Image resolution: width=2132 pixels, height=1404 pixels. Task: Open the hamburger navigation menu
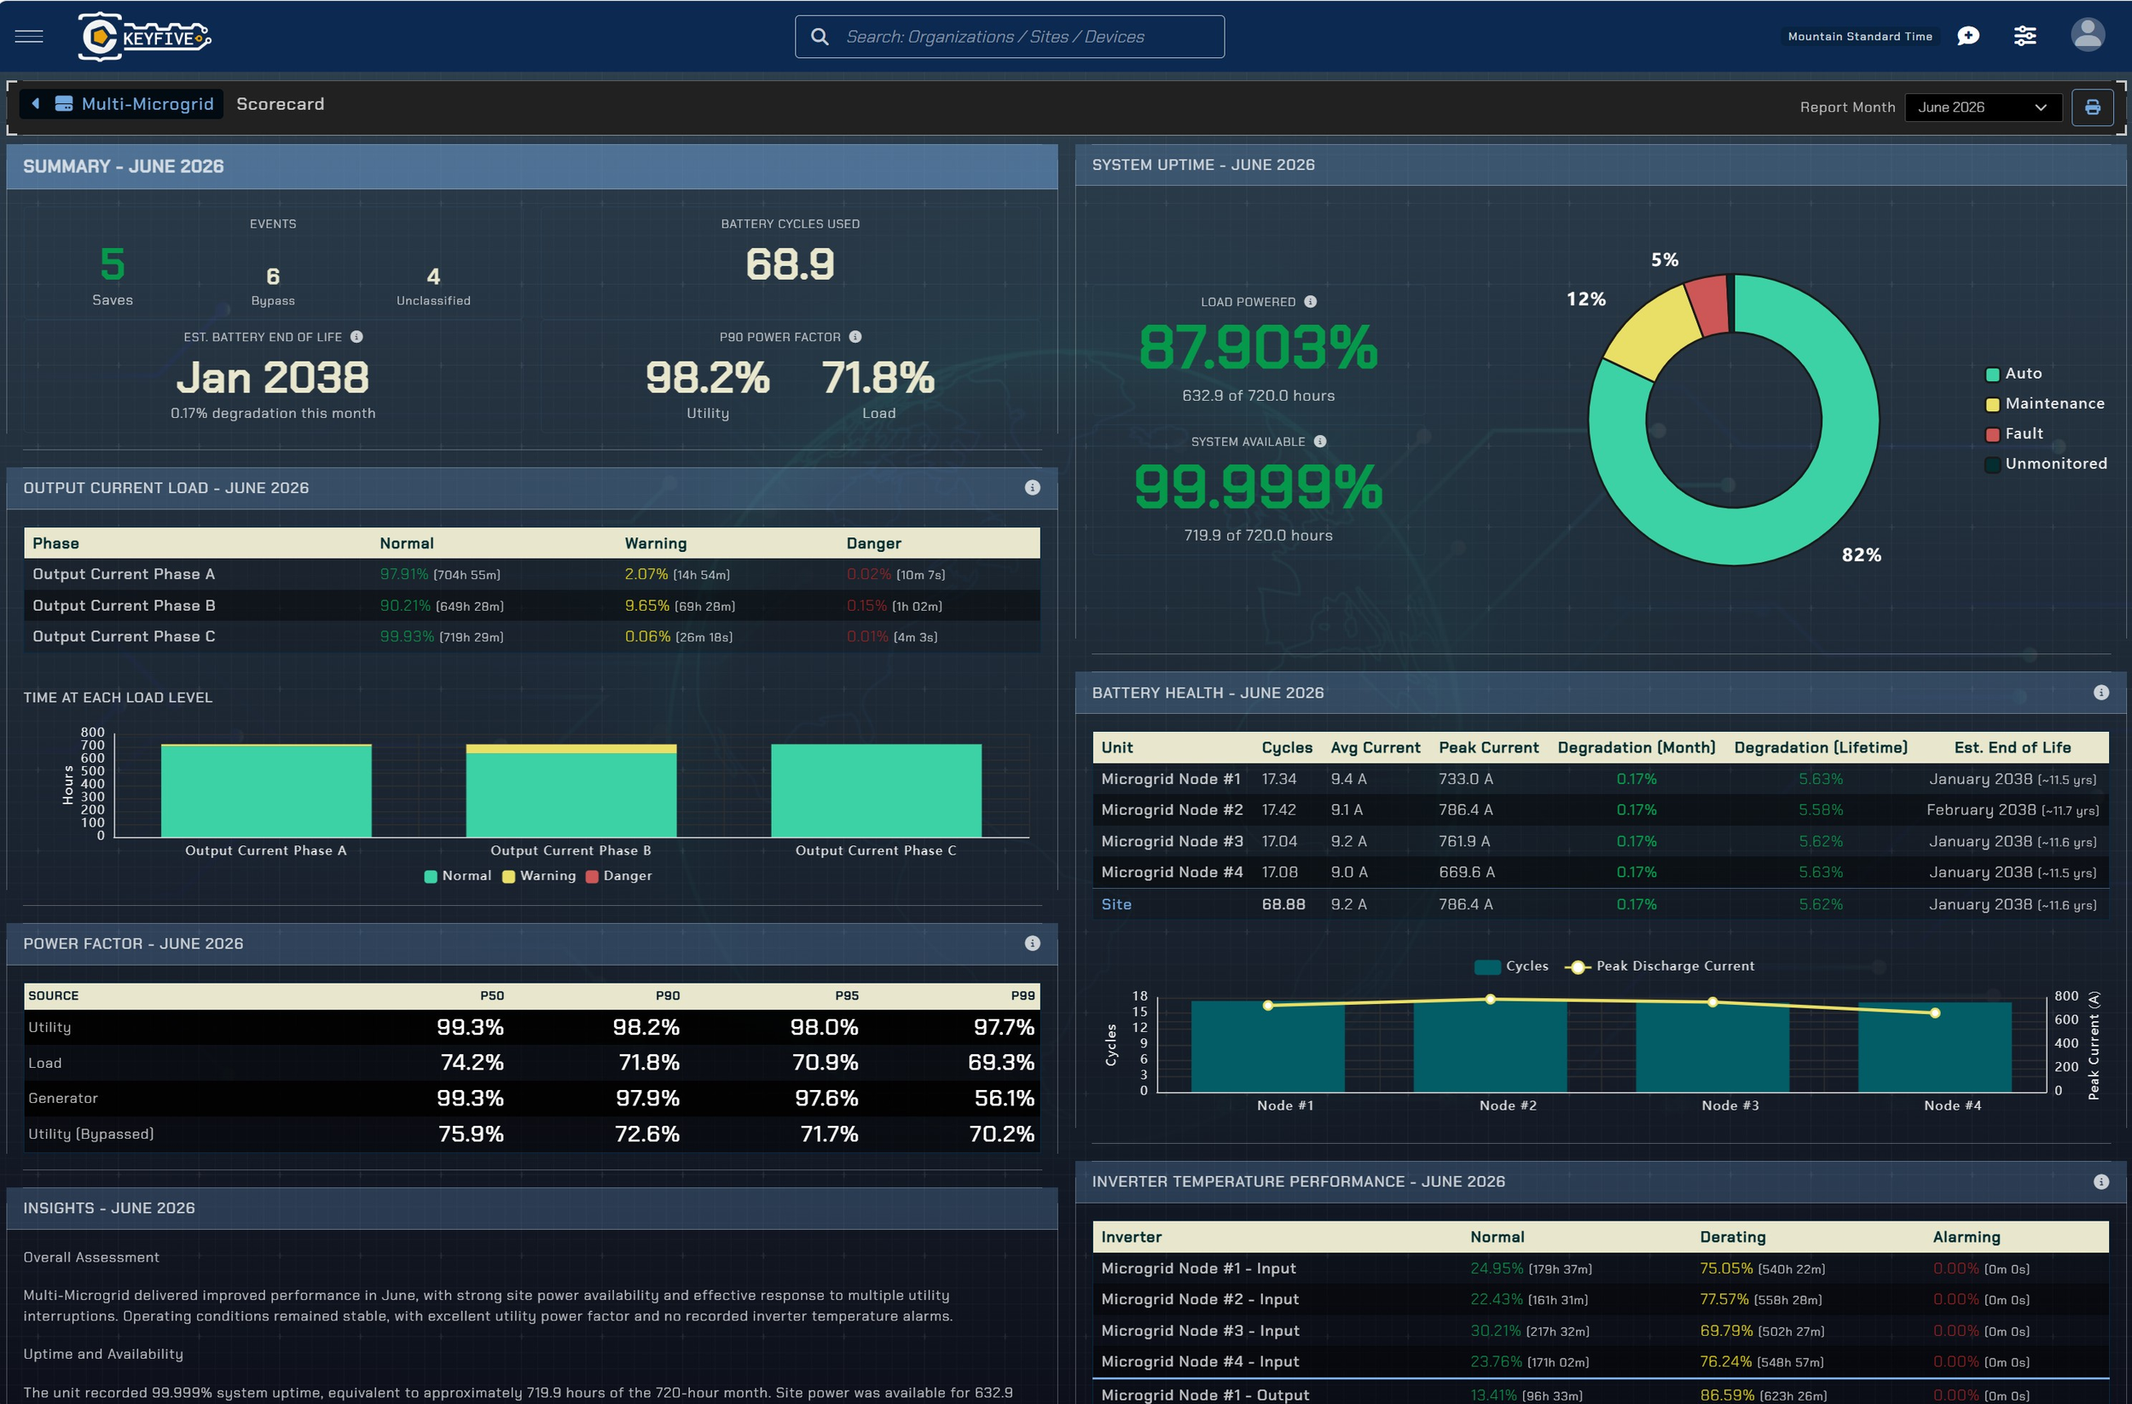click(x=29, y=37)
